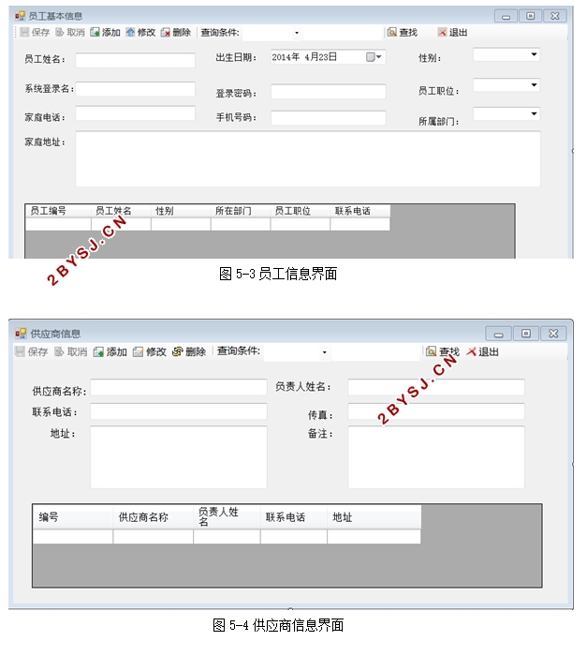Click the 家庭电话 input field
Screen dimensions: 587x656
tap(135, 113)
